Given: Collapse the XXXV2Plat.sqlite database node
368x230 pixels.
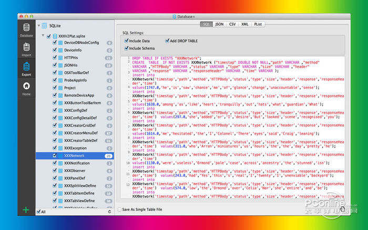Looking at the screenshot, I should click(43, 36).
